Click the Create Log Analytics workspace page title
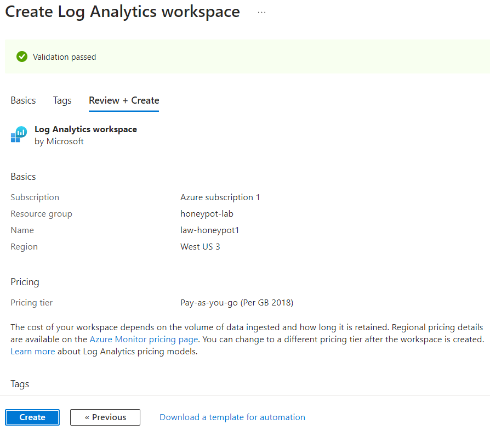This screenshot has height=430, width=490. point(122,12)
